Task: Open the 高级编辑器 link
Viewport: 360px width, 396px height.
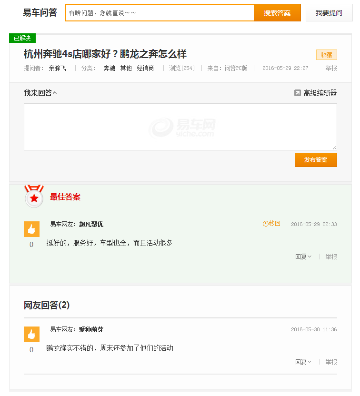Action: [320, 93]
